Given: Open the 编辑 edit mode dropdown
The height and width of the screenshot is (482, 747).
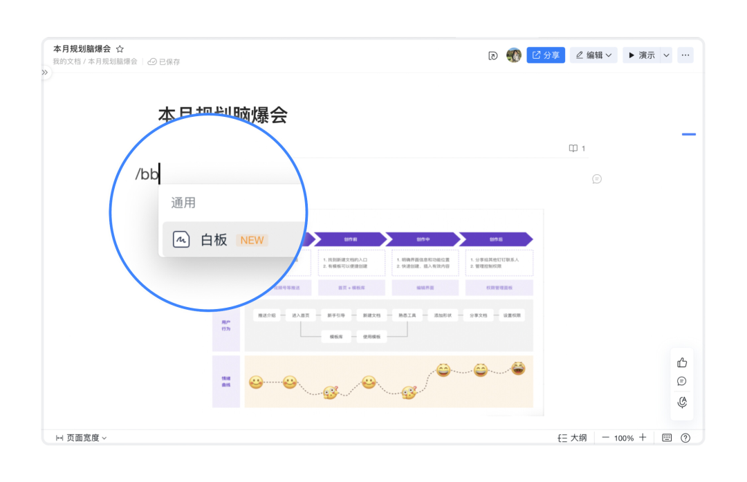Looking at the screenshot, I should 593,55.
